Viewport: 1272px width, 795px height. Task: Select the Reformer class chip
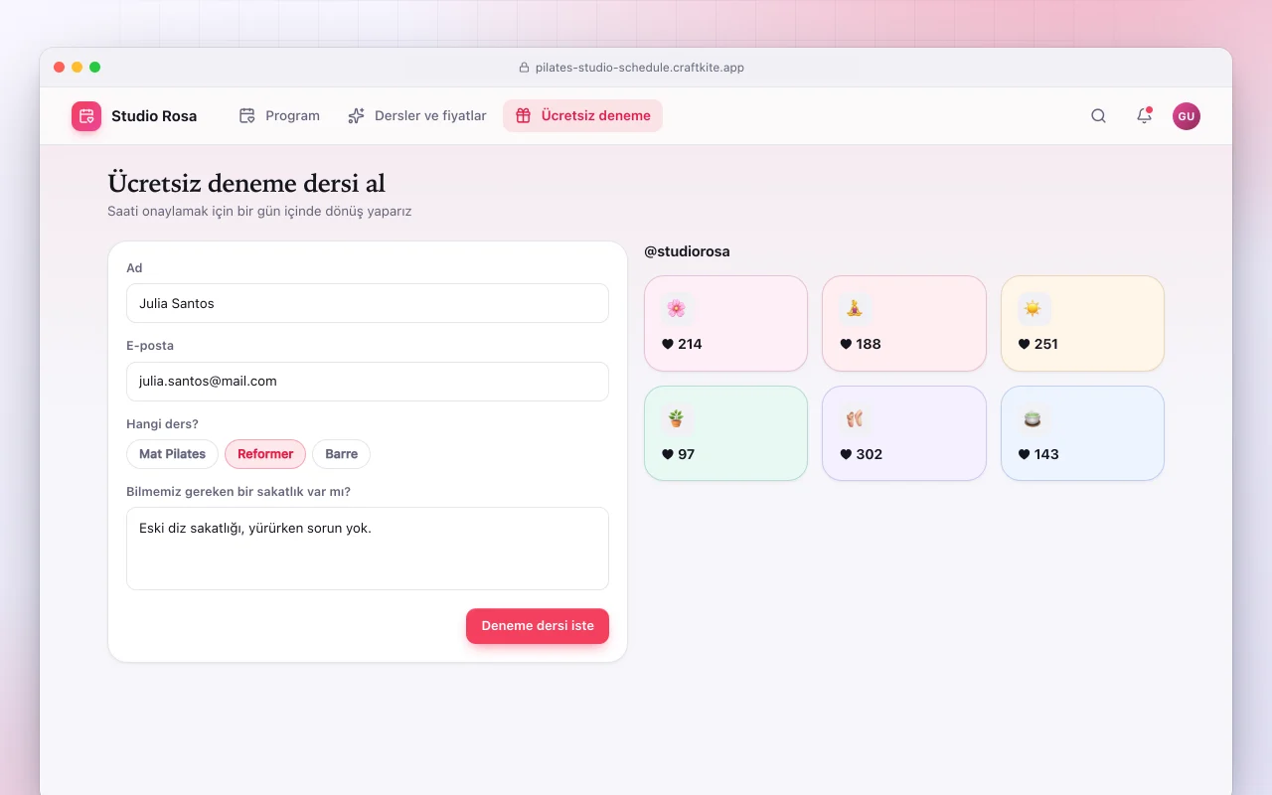(265, 454)
